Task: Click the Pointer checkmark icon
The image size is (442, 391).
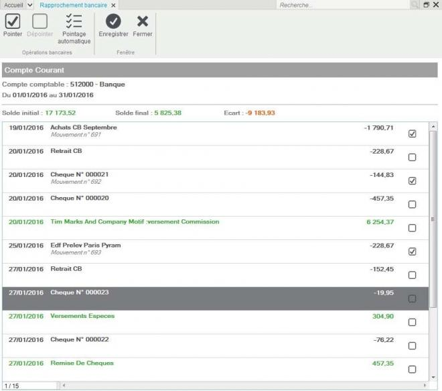Action: pyautogui.click(x=13, y=21)
